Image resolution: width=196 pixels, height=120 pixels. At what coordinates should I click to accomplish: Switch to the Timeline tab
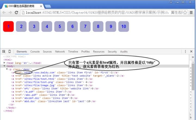73,52
